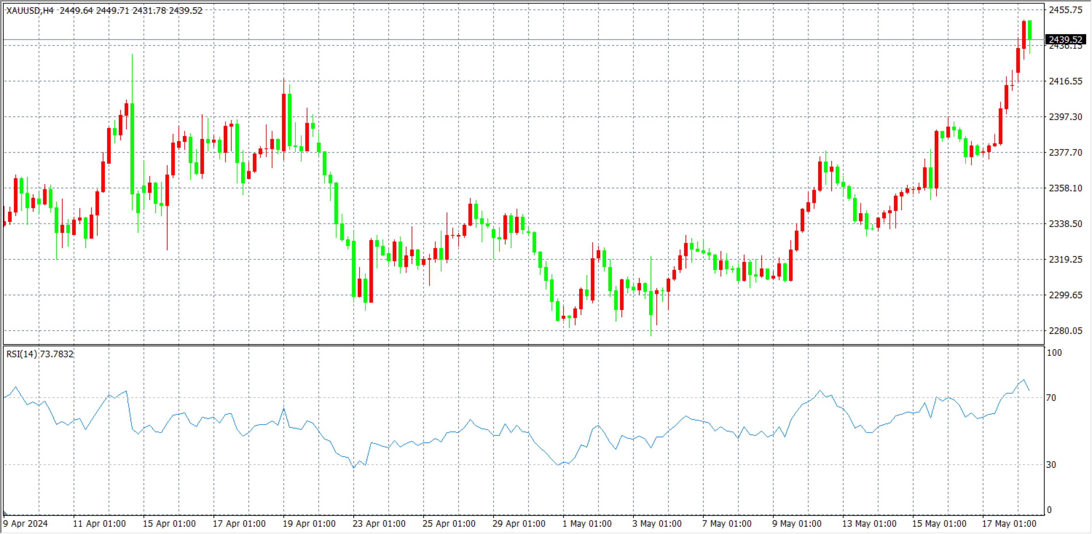The image size is (1092, 534).
Task: Click the RSI(14) 73.7832 indicator label
Action: 40,354
